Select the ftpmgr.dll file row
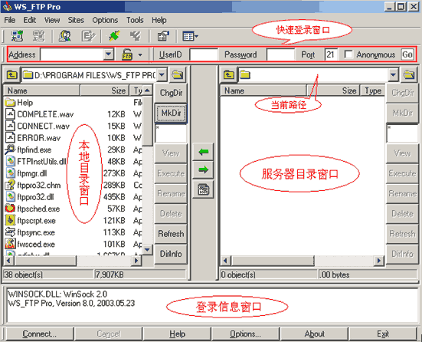This screenshot has height=342, width=422. pyautogui.click(x=74, y=173)
